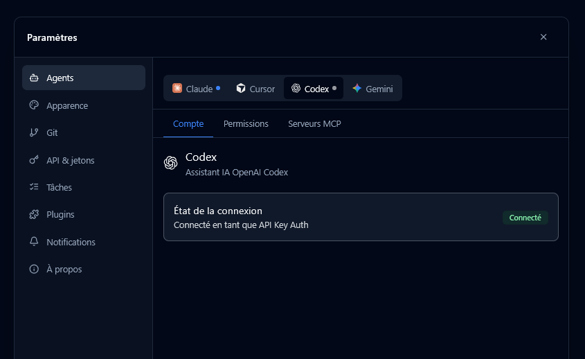Click 'Assistant IA OpenAI Codex' subtitle
This screenshot has width=585, height=359.
237,172
